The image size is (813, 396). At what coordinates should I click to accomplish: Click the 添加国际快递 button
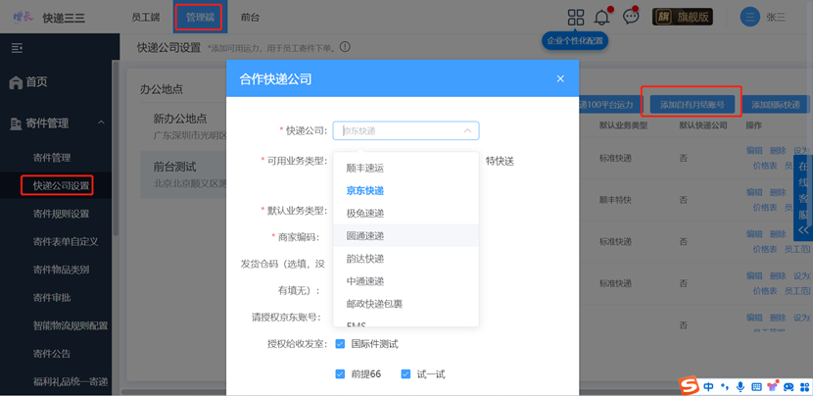776,105
